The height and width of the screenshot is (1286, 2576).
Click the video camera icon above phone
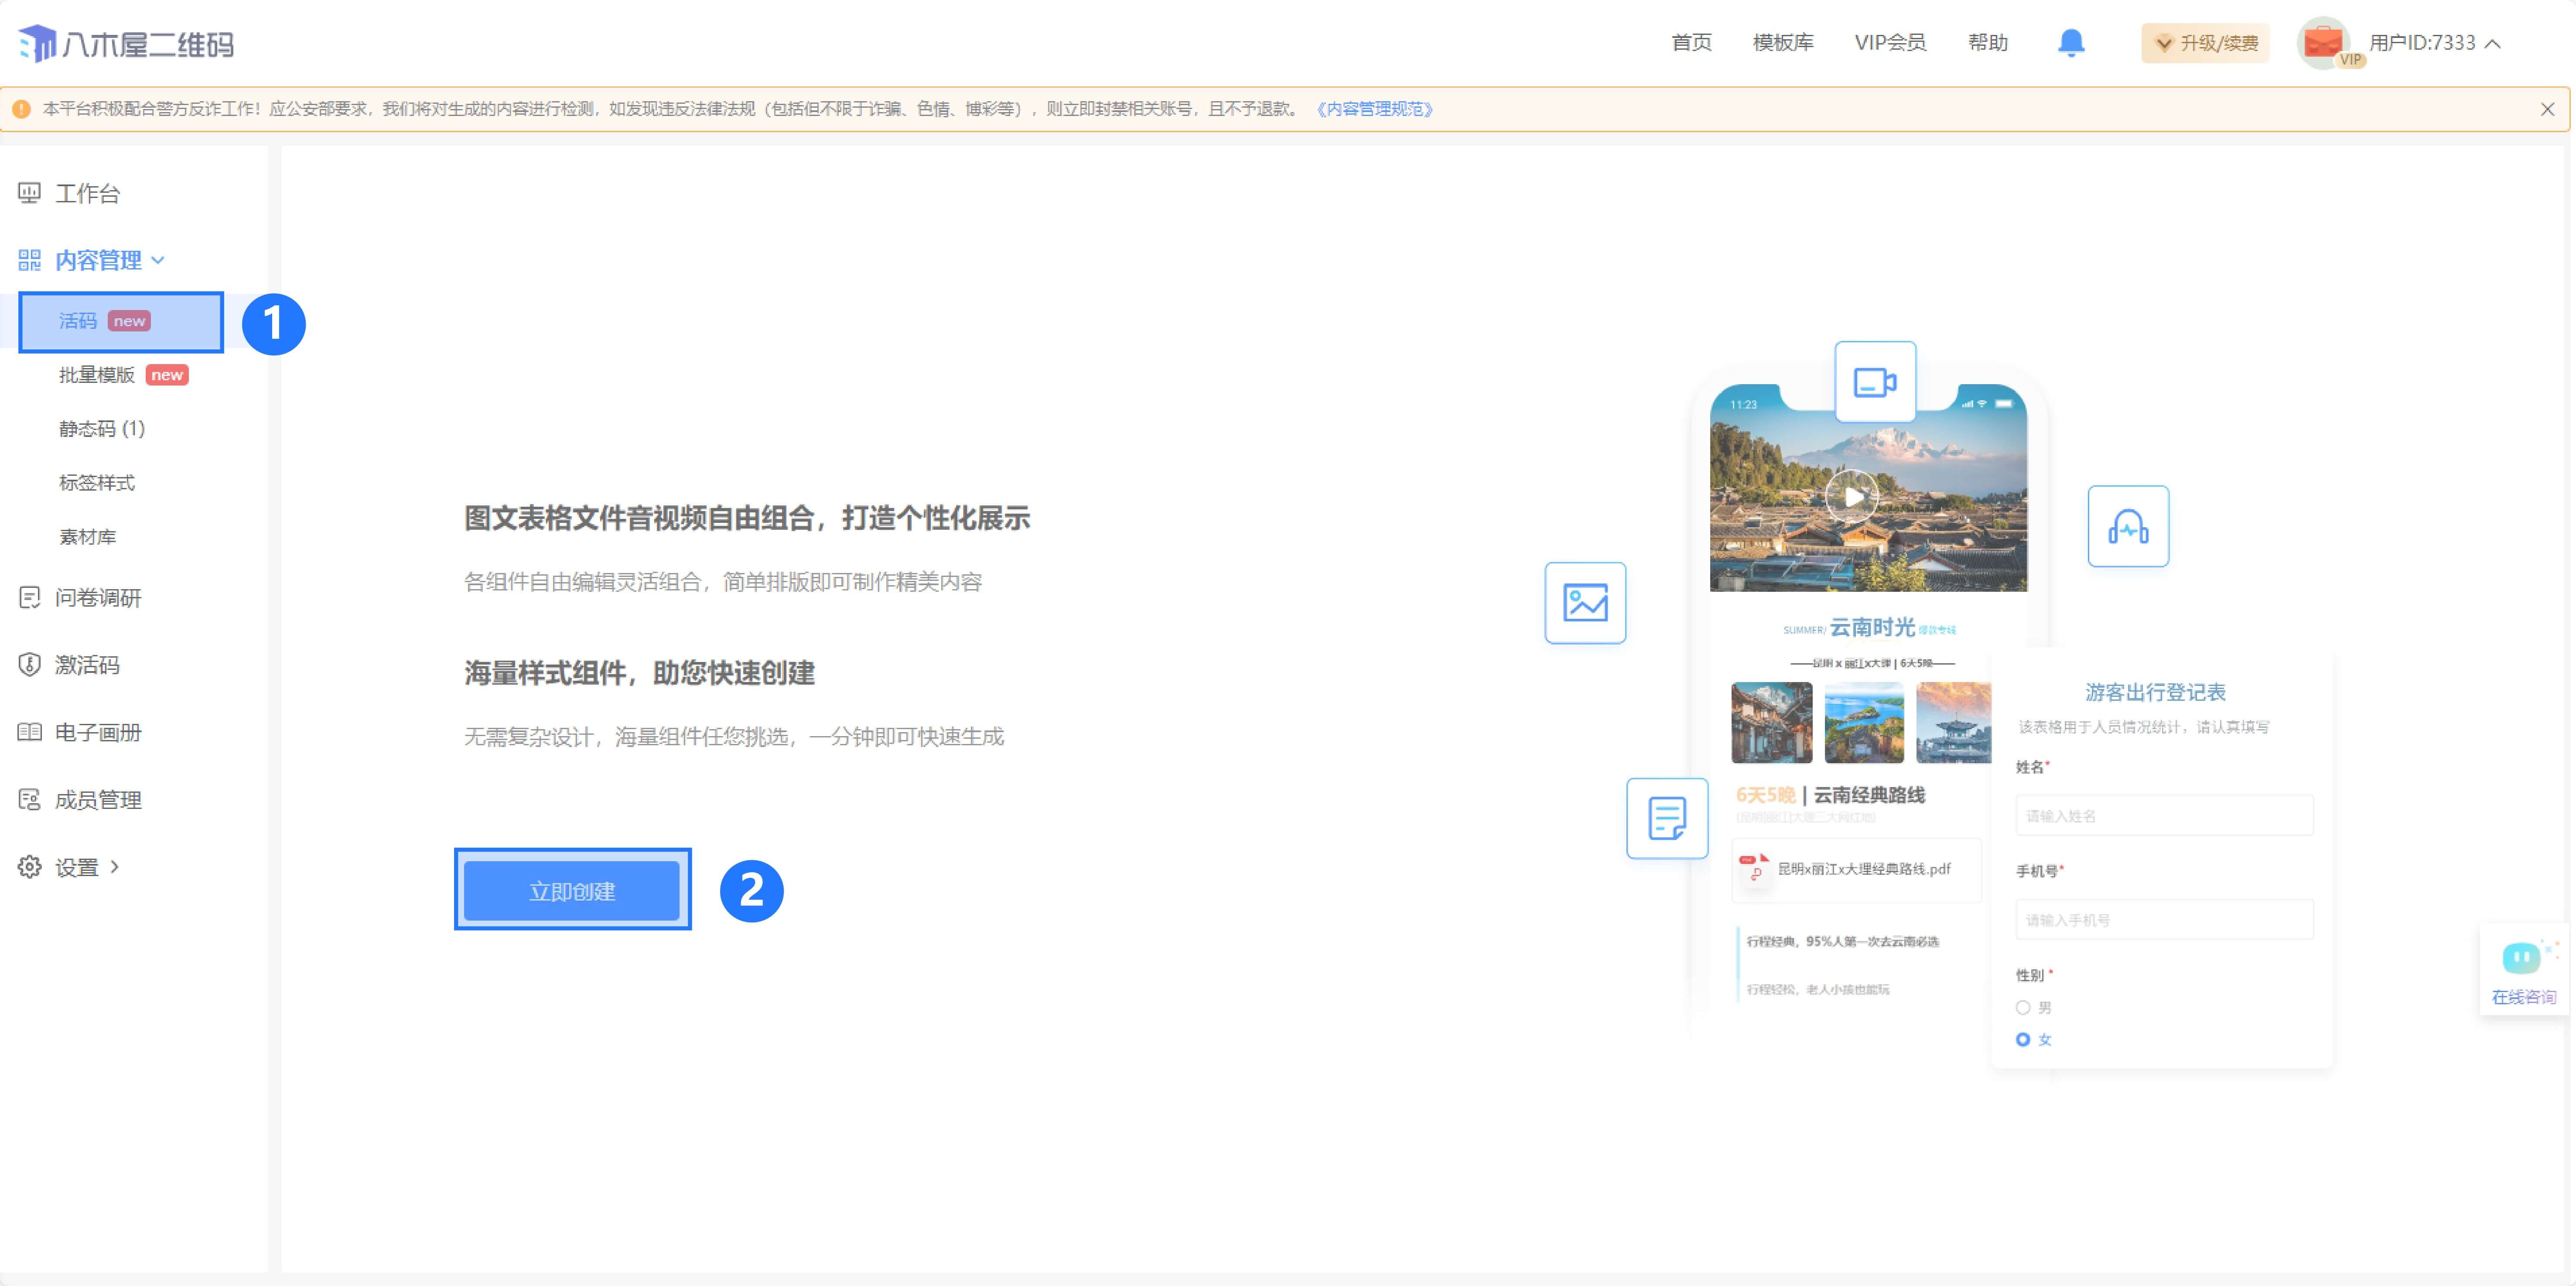[1874, 382]
